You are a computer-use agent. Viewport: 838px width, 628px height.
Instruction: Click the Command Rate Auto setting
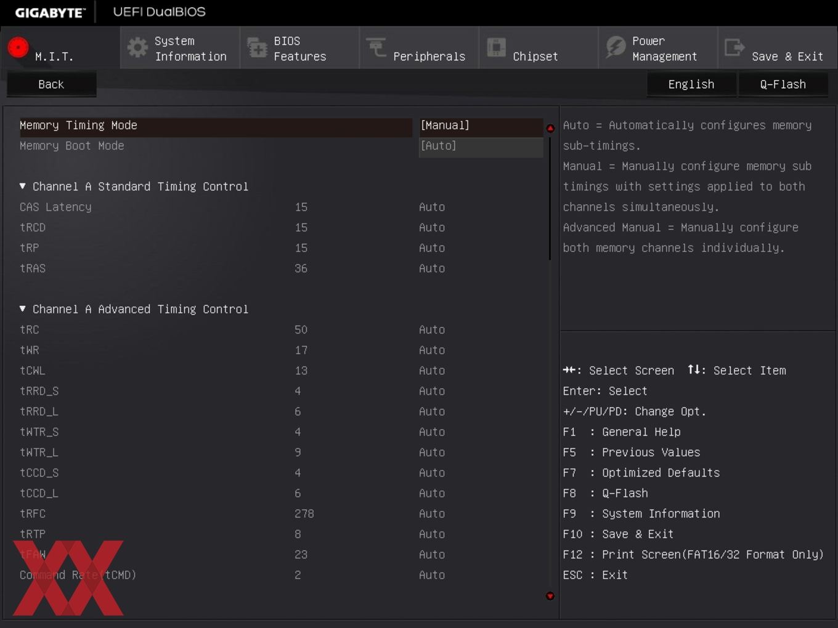[432, 574]
